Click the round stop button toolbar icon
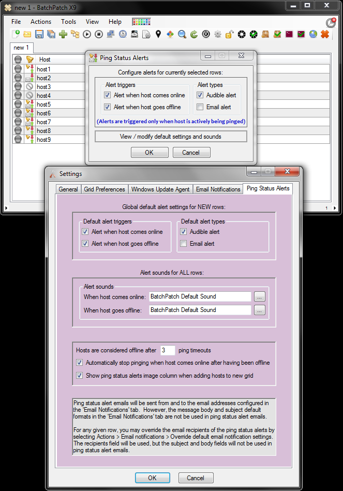The width and height of the screenshot is (343, 491). [x=99, y=34]
